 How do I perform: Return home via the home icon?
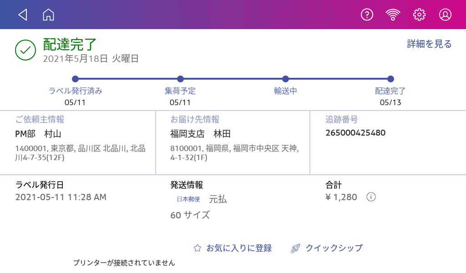pyautogui.click(x=48, y=14)
